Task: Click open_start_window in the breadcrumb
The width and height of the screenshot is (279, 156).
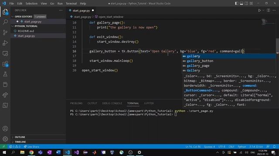Action: click(x=111, y=17)
